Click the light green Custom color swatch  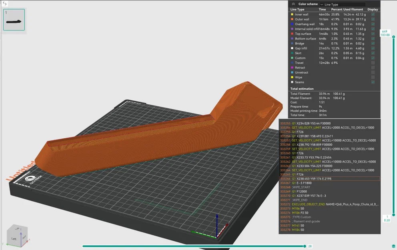[x=292, y=58]
